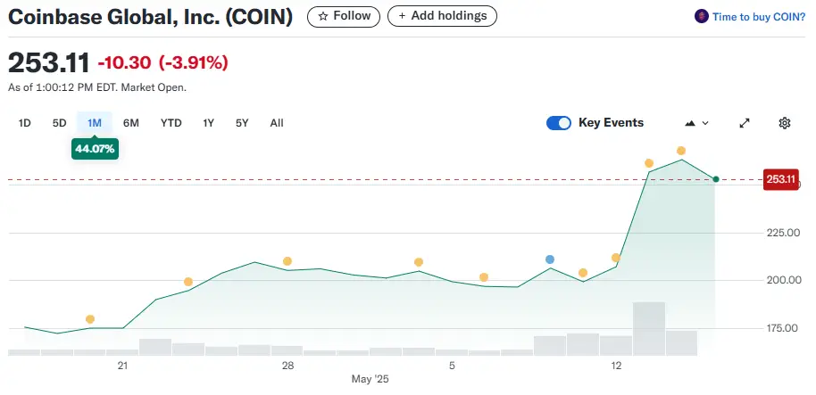Click the 253.11 price label on the axis
The image size is (816, 395).
pos(780,180)
